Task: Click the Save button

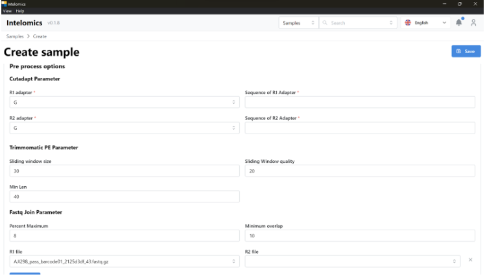Action: 466,51
